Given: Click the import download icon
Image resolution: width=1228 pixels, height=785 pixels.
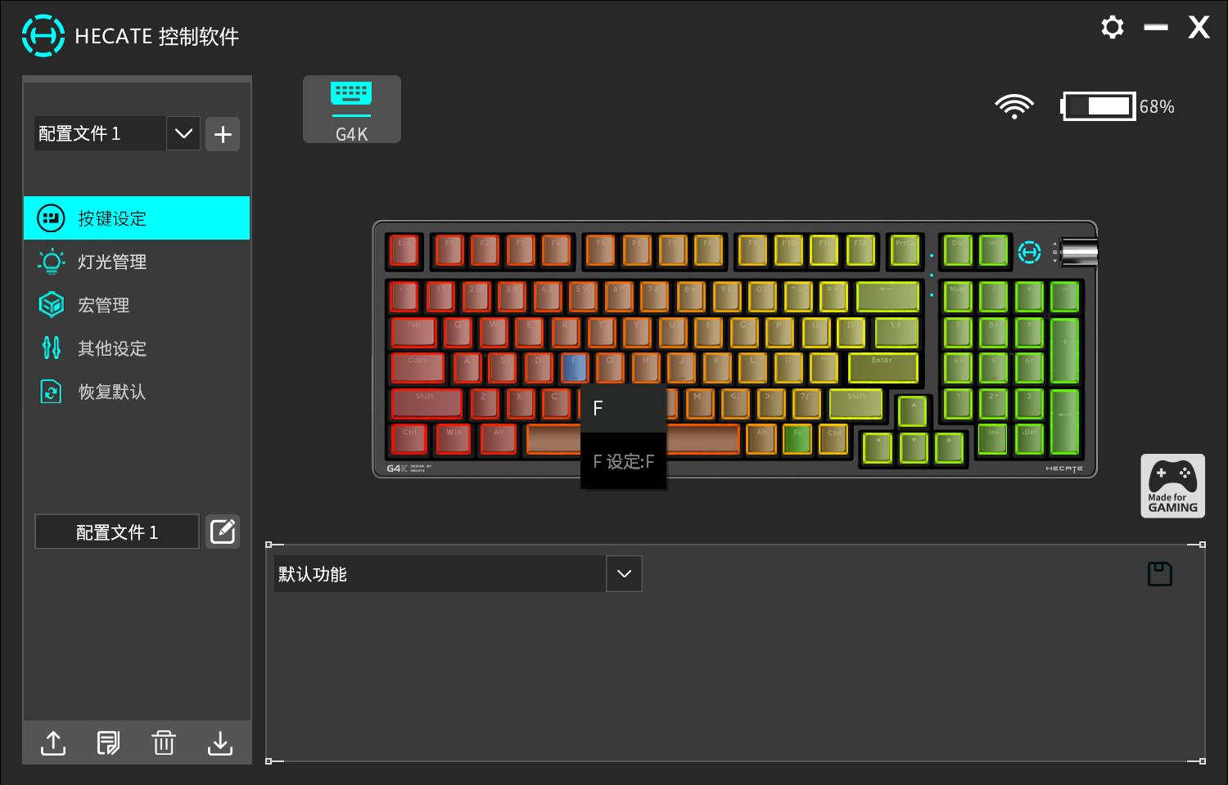Looking at the screenshot, I should click(220, 742).
